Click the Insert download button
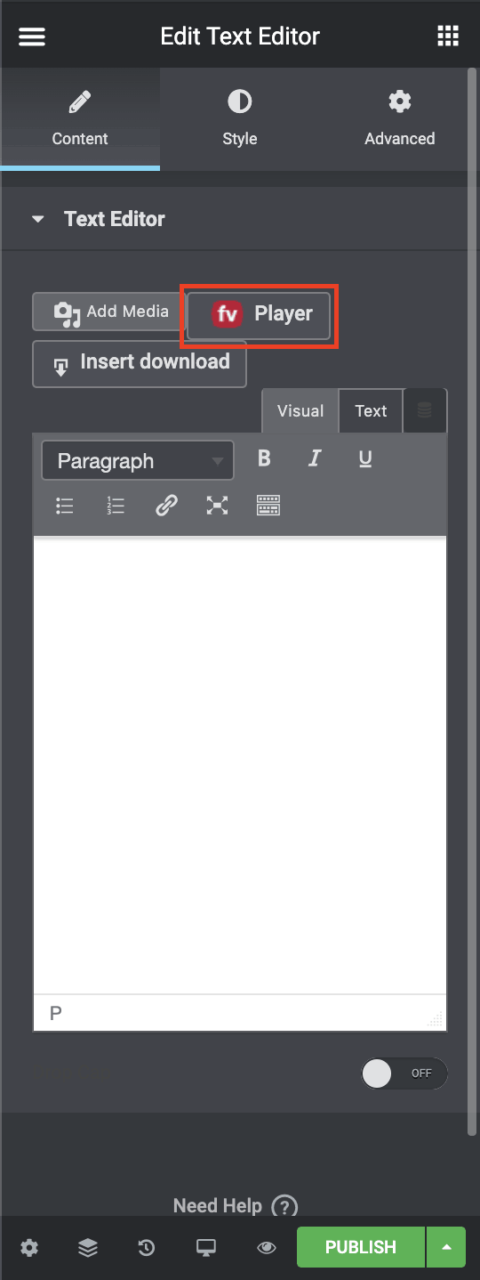This screenshot has width=480, height=1280. tap(140, 363)
